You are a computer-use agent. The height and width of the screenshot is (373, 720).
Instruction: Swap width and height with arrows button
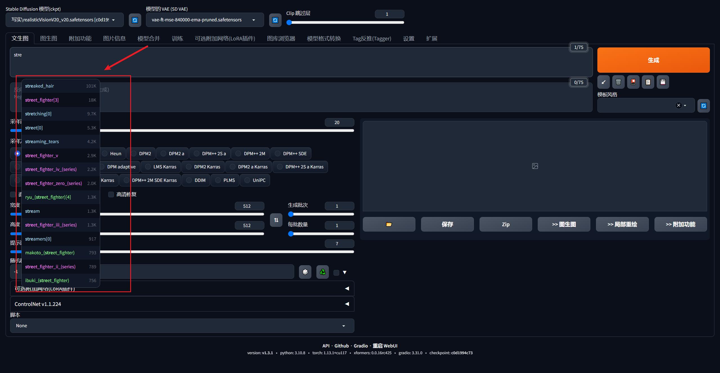point(276,220)
